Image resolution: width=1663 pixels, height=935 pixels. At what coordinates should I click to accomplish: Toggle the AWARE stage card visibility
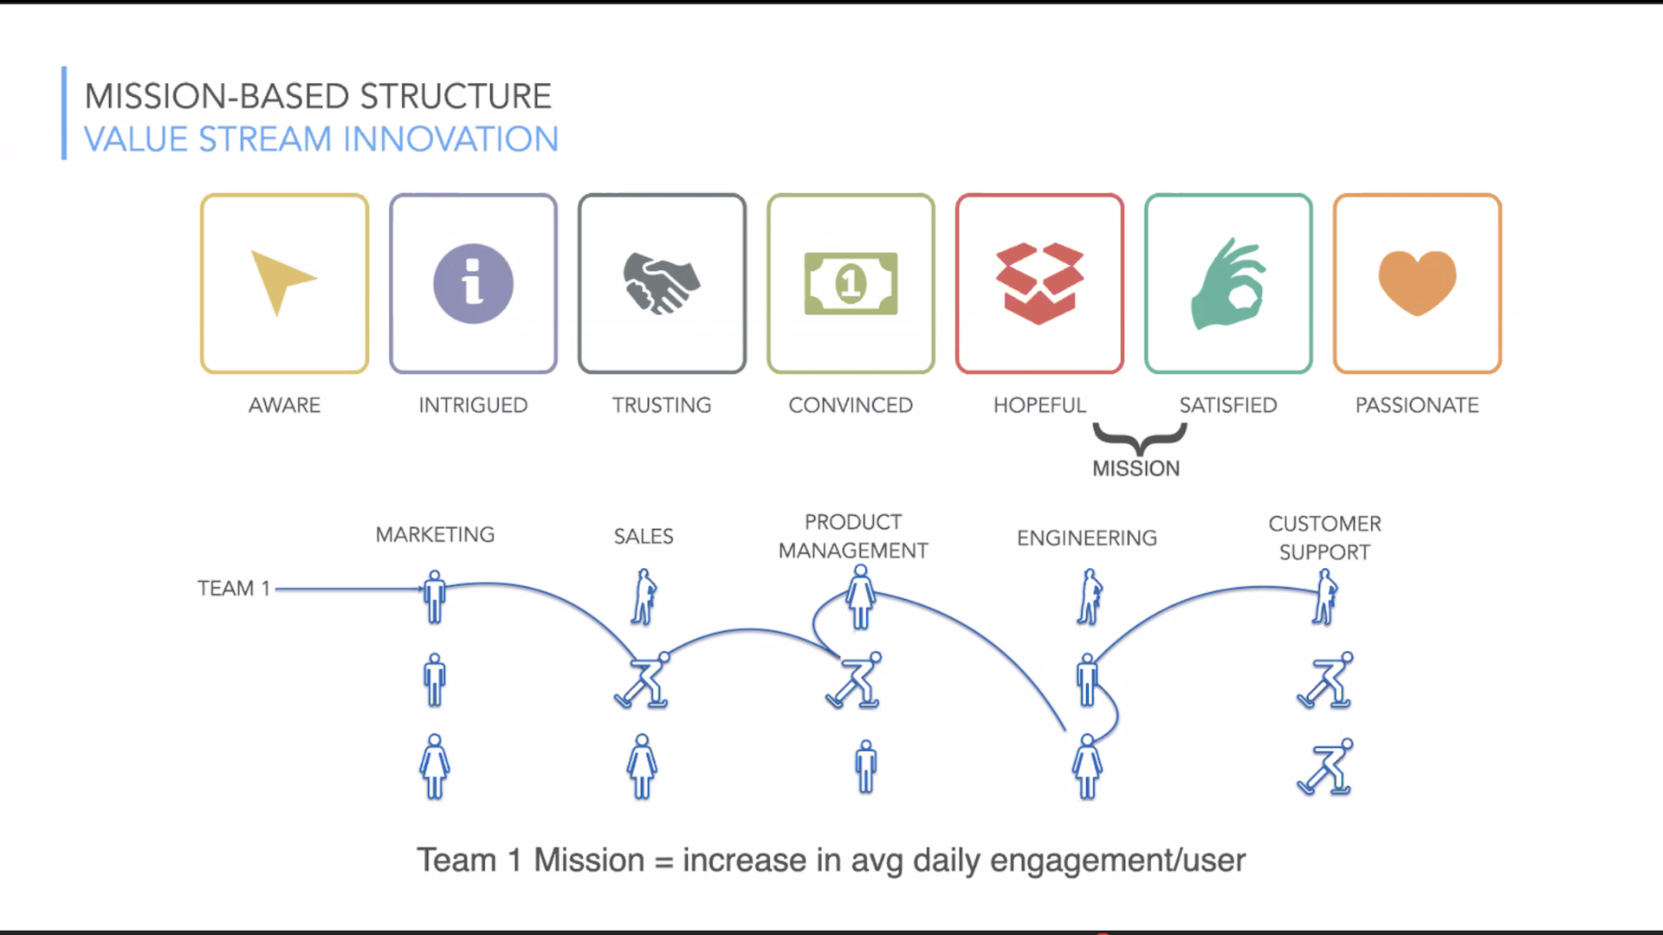[284, 282]
